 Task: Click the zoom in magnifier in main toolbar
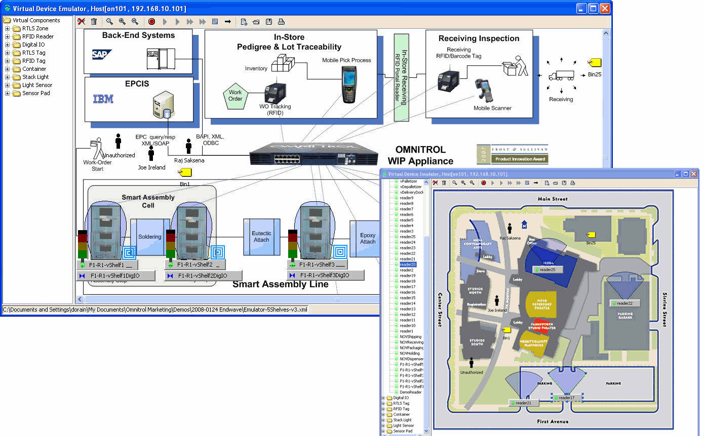[122, 22]
